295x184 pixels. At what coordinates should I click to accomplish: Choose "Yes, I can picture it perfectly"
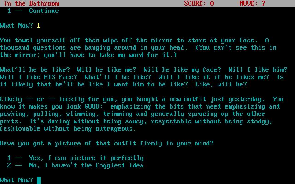pos(76,158)
